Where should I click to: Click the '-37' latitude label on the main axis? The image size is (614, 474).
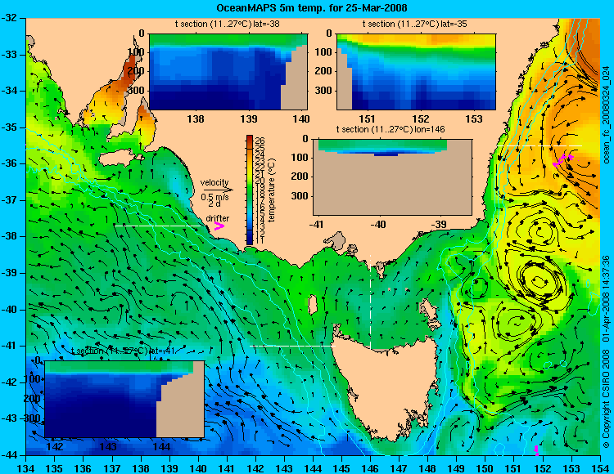click(9, 200)
